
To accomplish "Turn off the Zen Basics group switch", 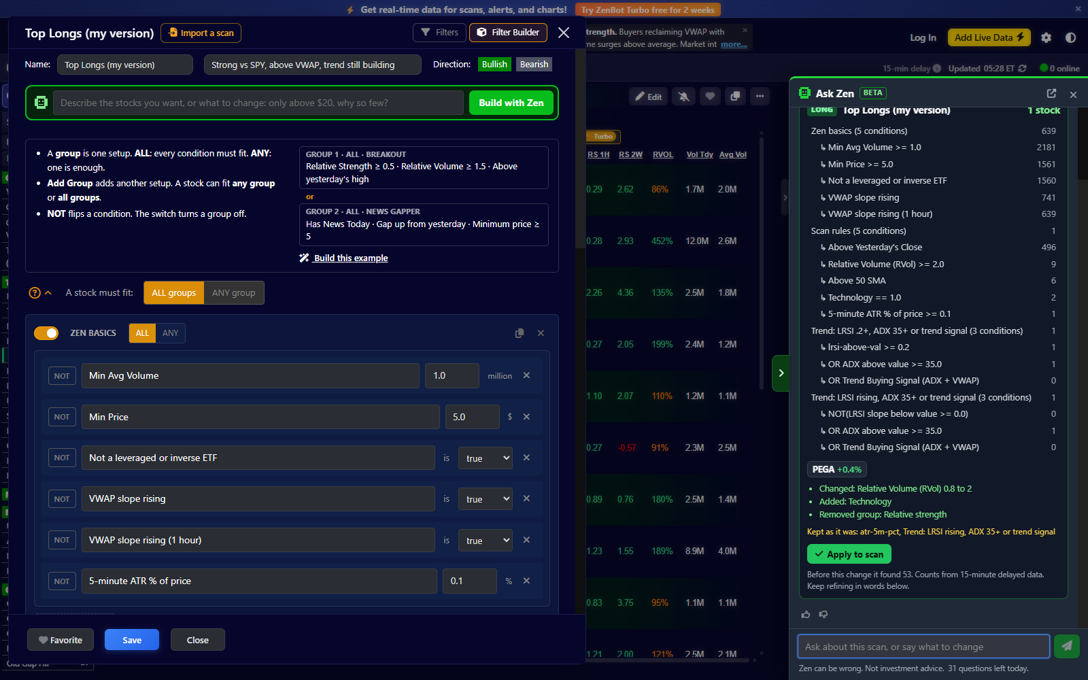I will [46, 333].
